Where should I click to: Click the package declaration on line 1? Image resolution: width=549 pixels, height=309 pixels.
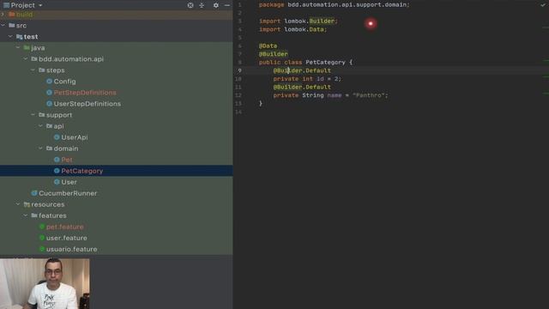tap(335, 4)
